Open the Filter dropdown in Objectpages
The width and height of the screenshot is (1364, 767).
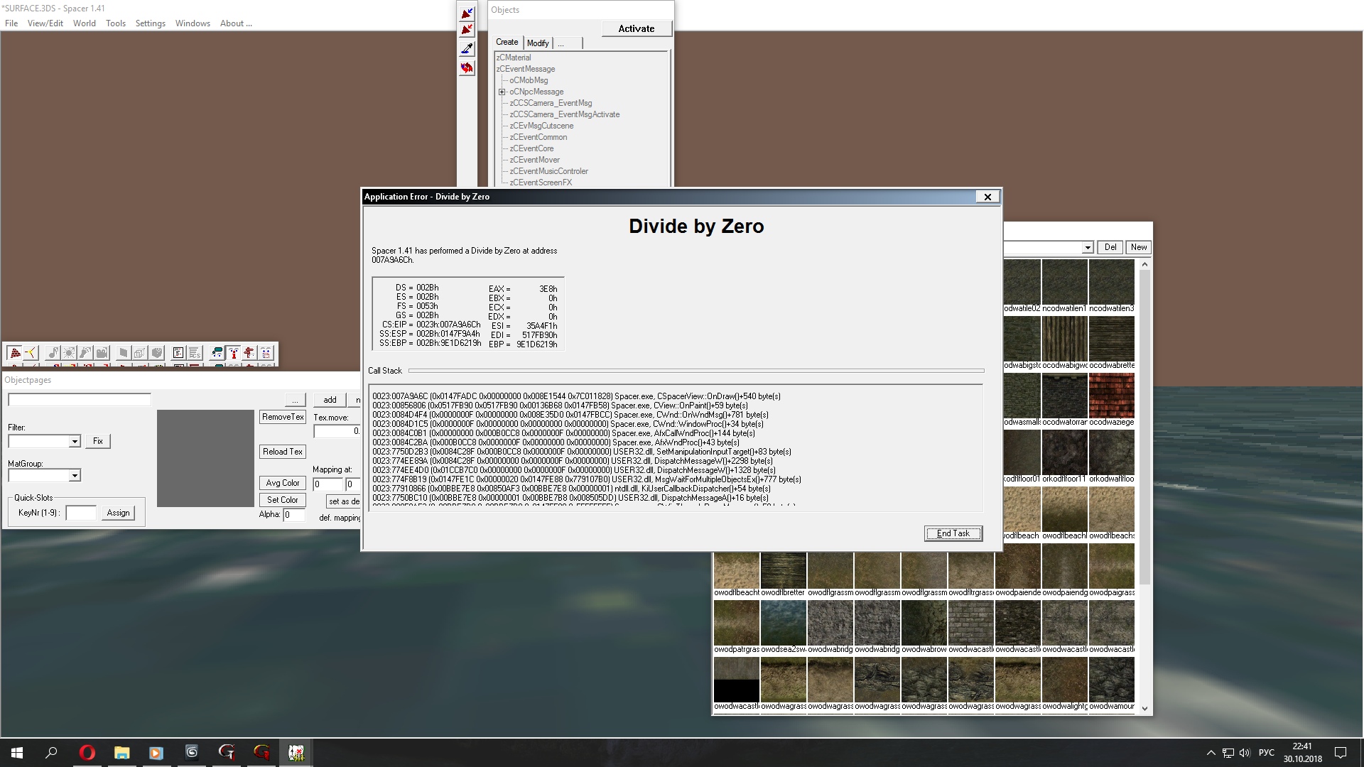coord(75,442)
